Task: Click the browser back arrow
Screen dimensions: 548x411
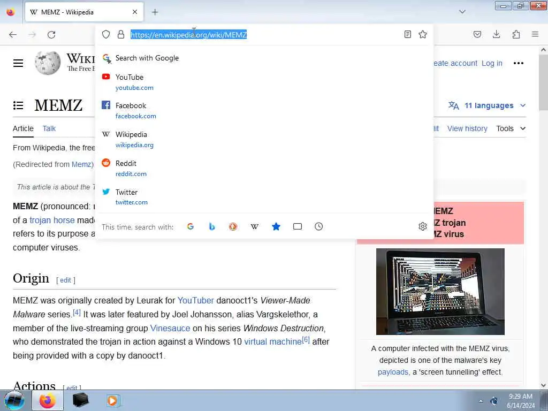Action: (x=13, y=35)
